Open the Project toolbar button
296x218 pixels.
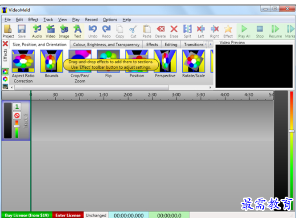pos(8,31)
